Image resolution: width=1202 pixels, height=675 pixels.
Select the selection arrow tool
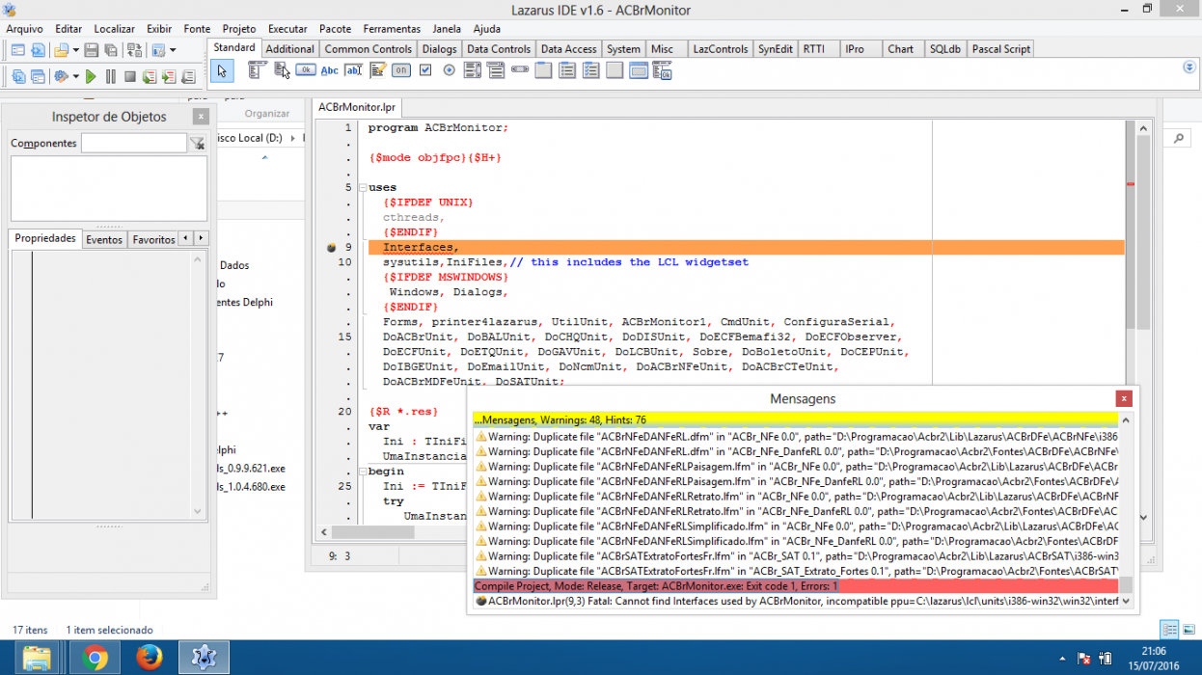(x=222, y=70)
